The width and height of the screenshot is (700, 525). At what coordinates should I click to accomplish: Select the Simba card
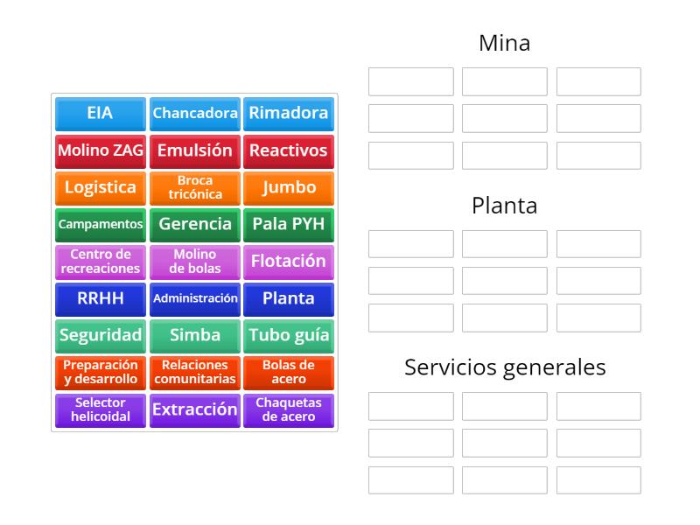coord(194,335)
